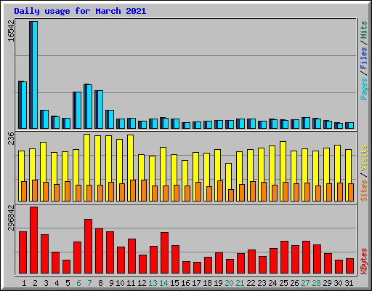Select the red KBytes bar for day 25
This screenshot has height=291, width=372.
point(284,258)
